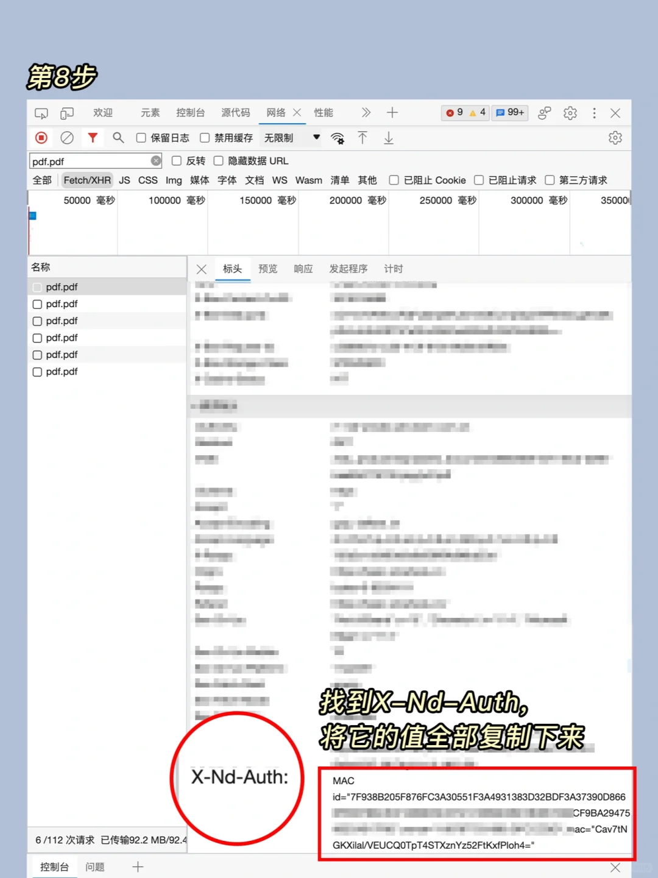Screen dimensions: 658x878
Task: Filter requests by JS type
Action: [x=124, y=180]
